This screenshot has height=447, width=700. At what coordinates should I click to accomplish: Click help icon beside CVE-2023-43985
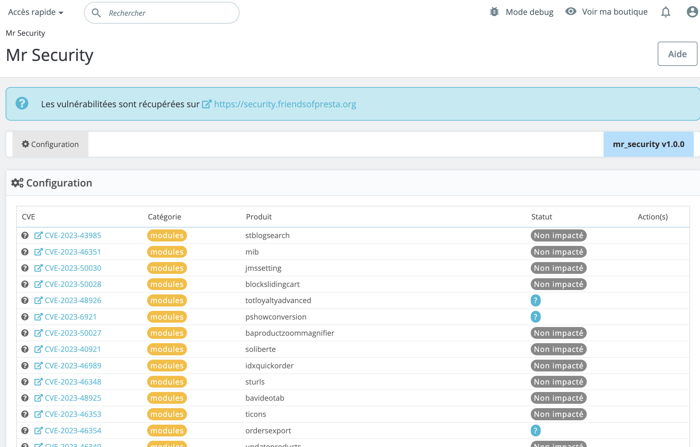click(25, 235)
